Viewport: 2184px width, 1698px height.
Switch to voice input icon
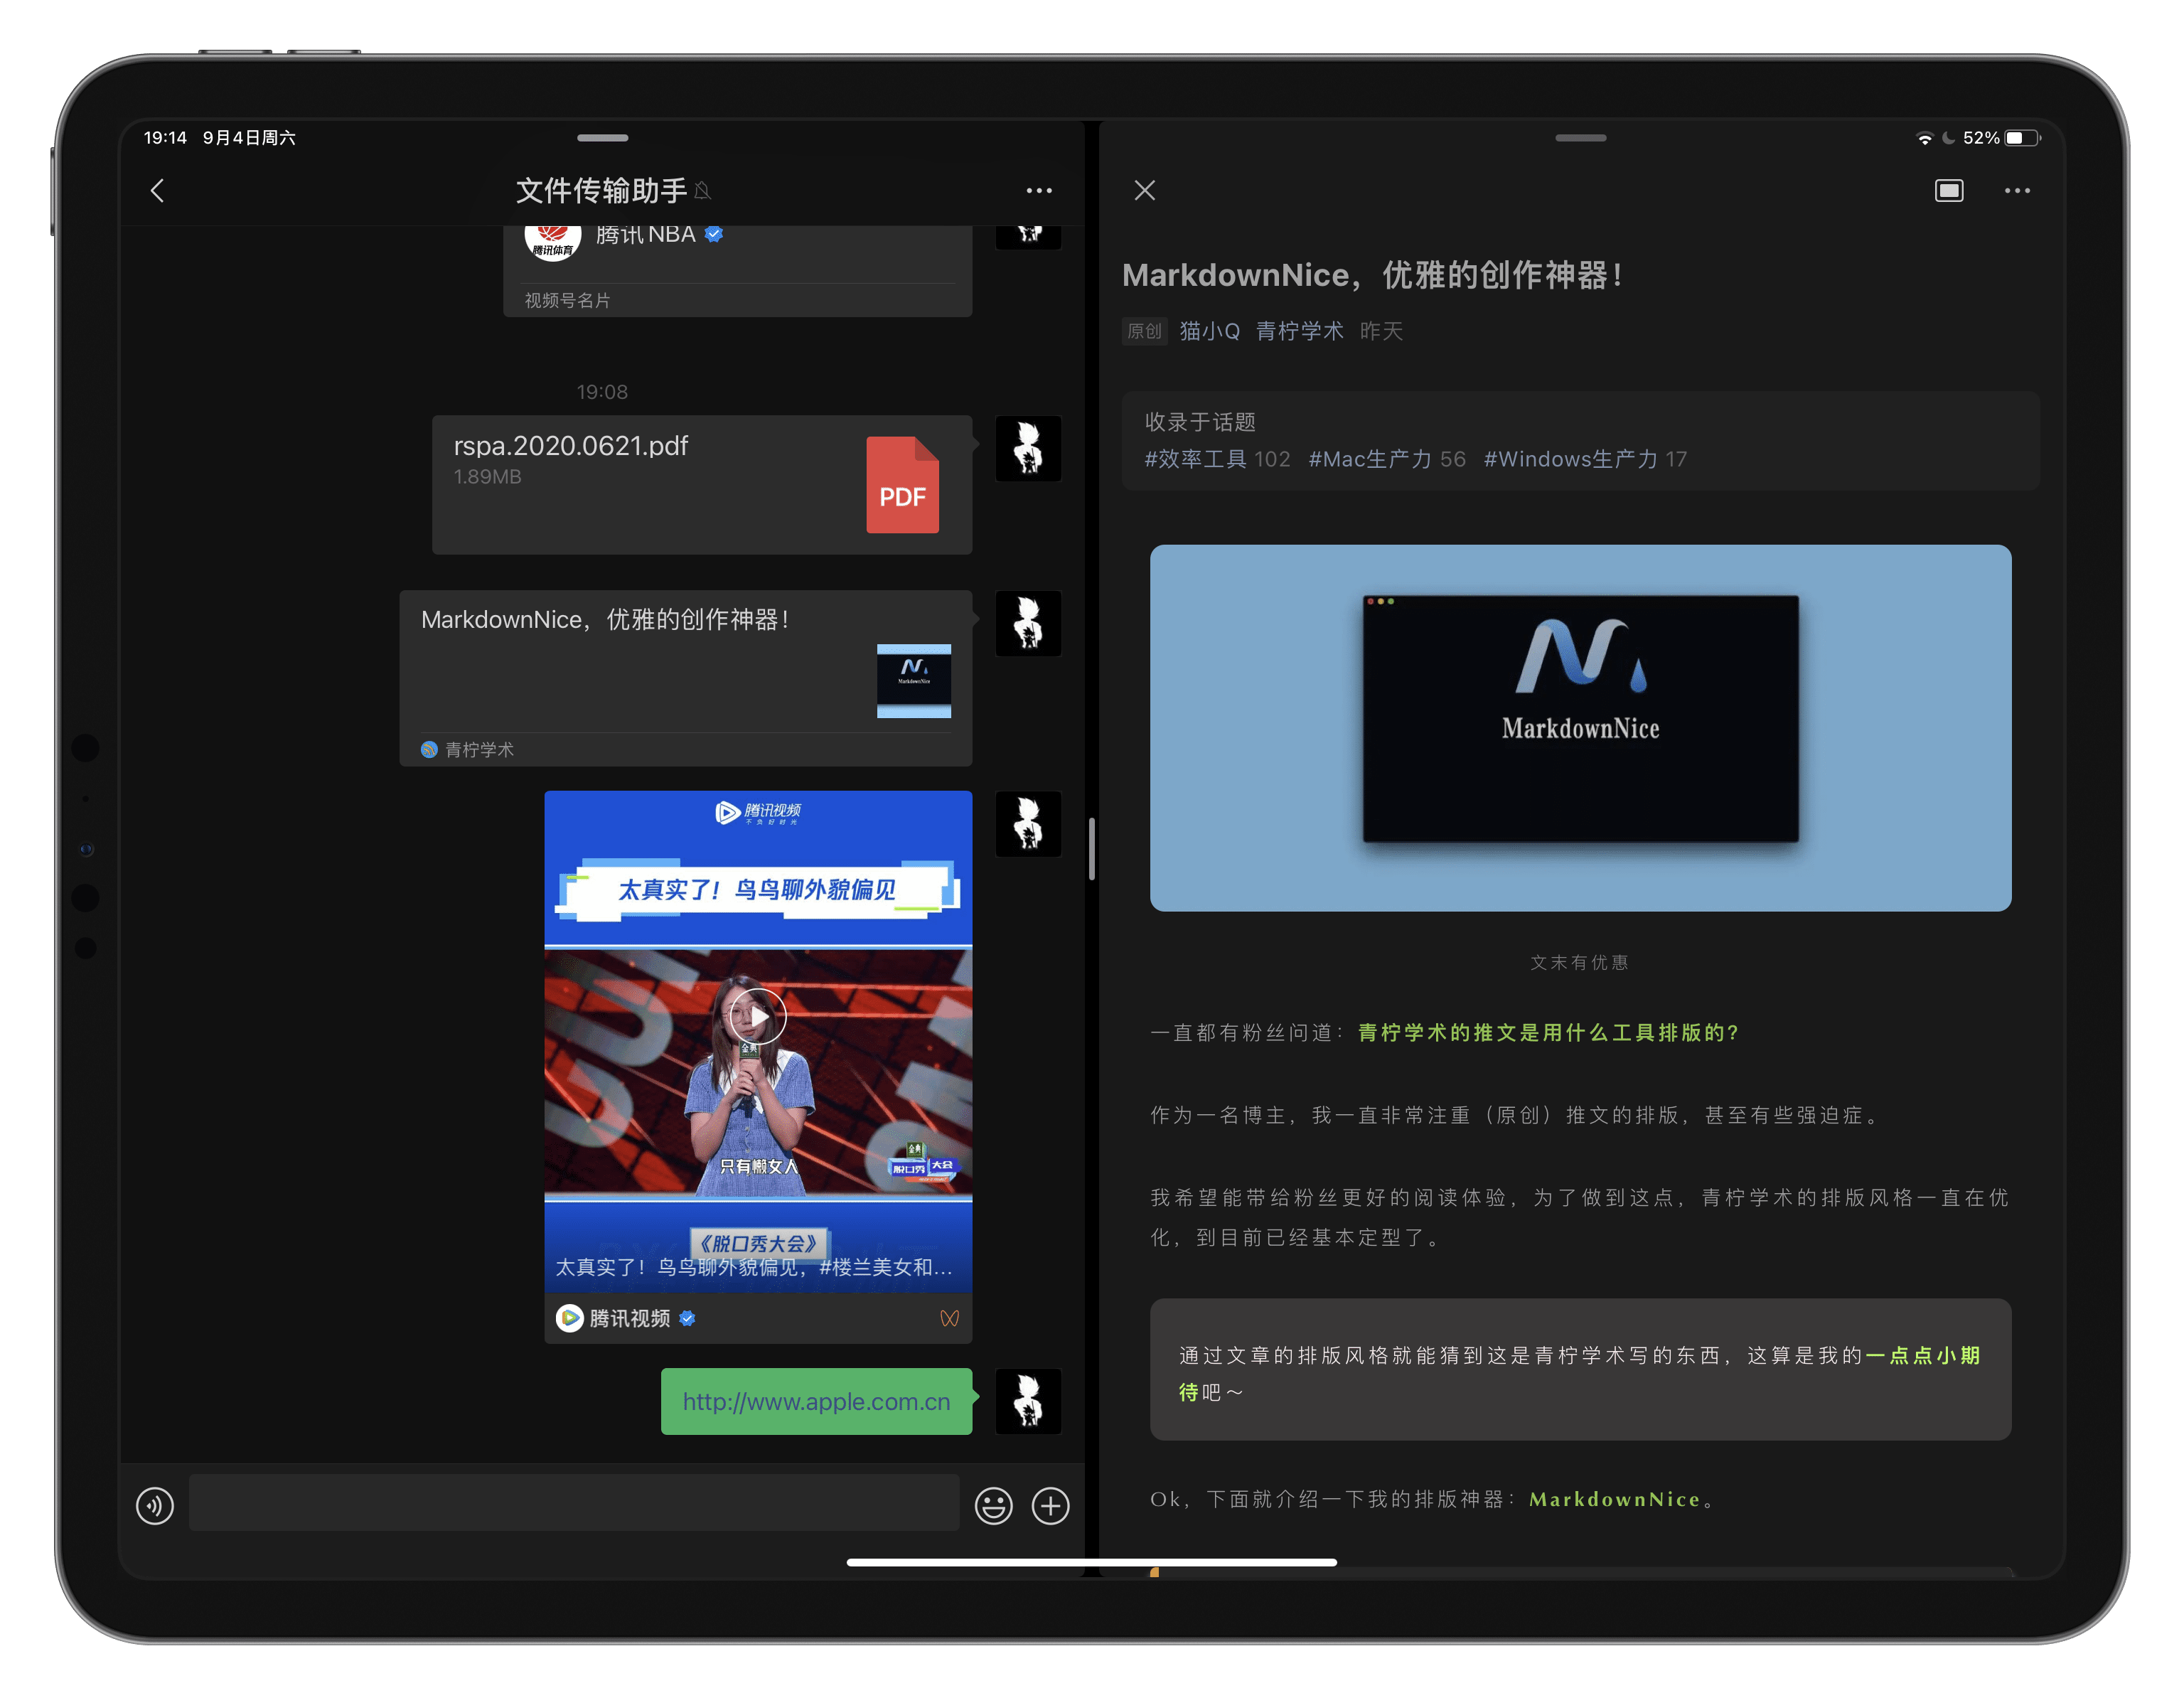(x=155, y=1505)
